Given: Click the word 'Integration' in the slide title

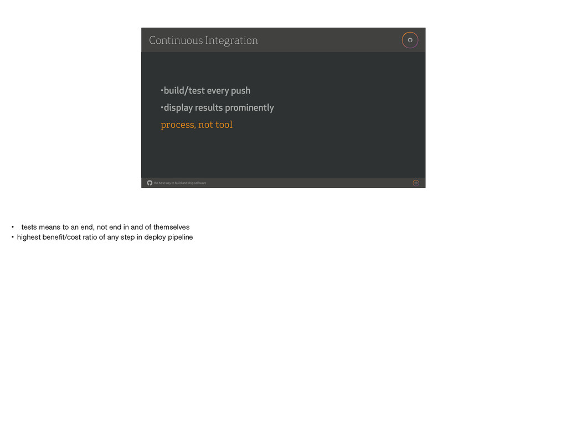Looking at the screenshot, I should point(231,40).
